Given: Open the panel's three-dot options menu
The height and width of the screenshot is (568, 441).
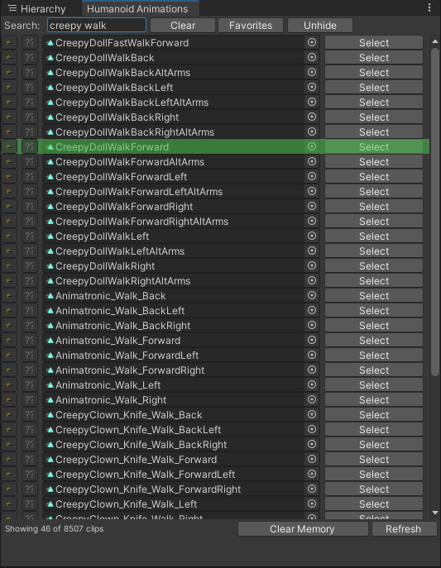Looking at the screenshot, I should [x=429, y=7].
